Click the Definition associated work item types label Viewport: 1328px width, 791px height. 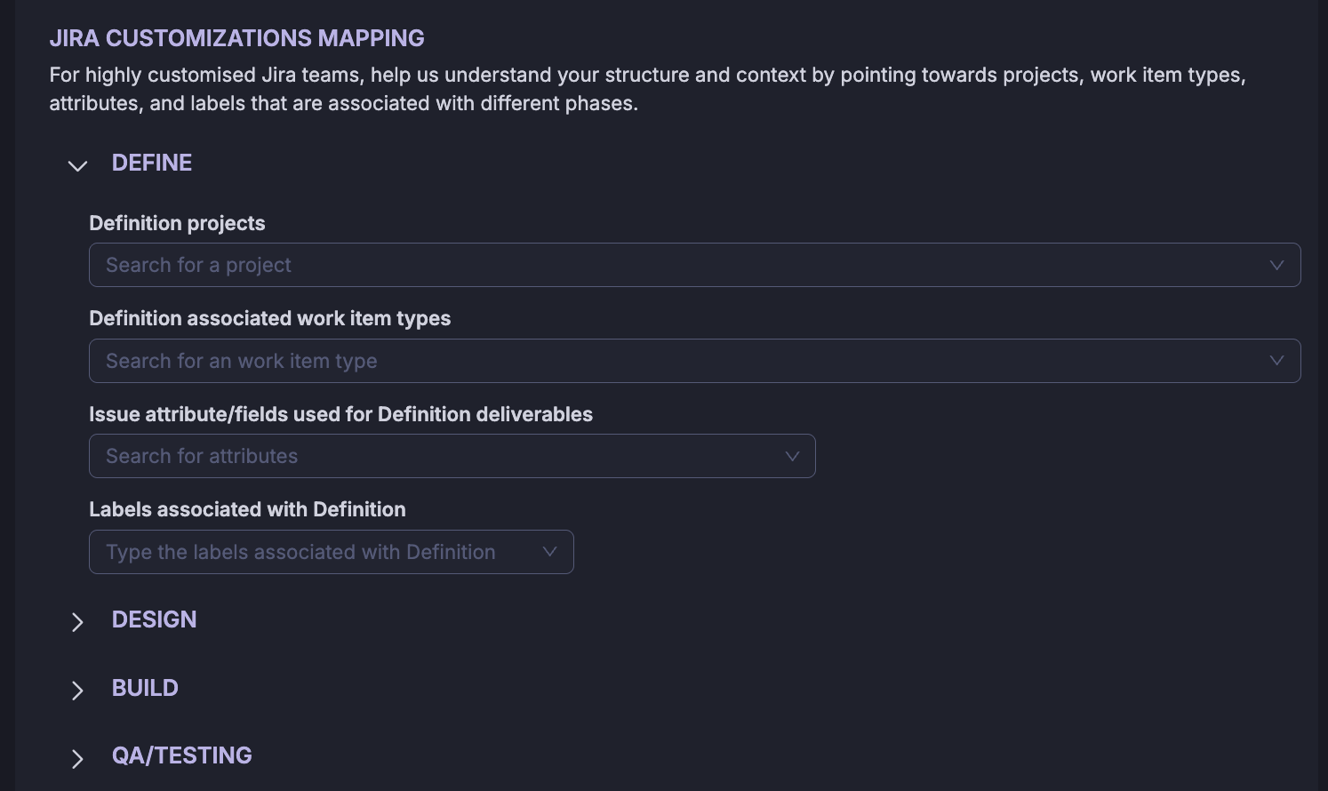click(269, 318)
